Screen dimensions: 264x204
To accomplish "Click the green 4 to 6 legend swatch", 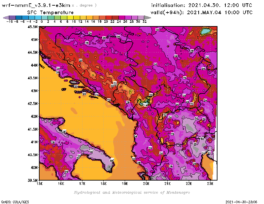I will coord(57,17).
